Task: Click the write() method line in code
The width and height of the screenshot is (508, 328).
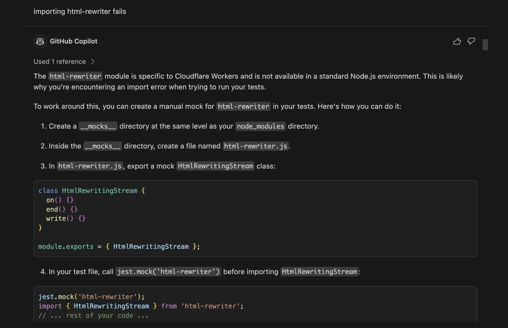Action: (66, 219)
